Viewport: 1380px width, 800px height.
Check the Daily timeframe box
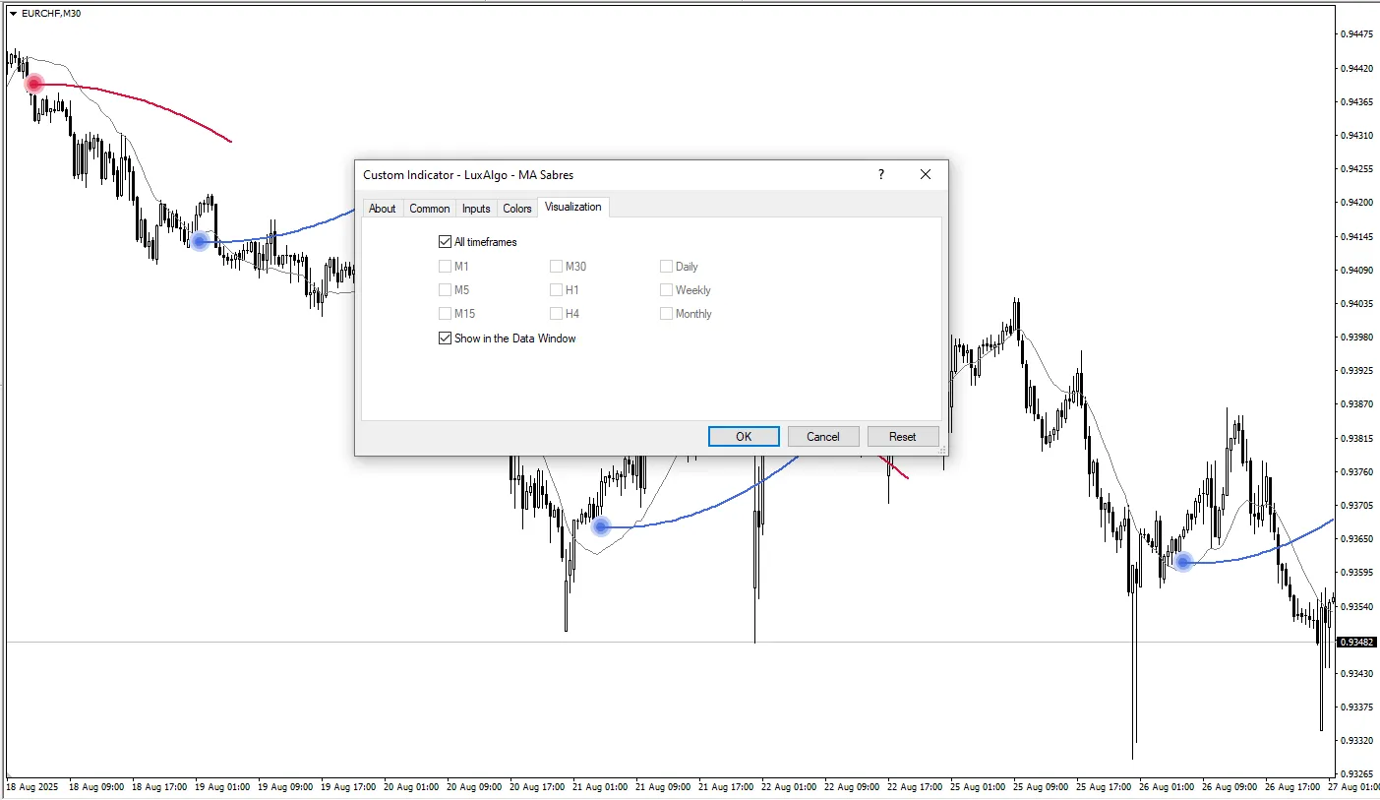(666, 267)
